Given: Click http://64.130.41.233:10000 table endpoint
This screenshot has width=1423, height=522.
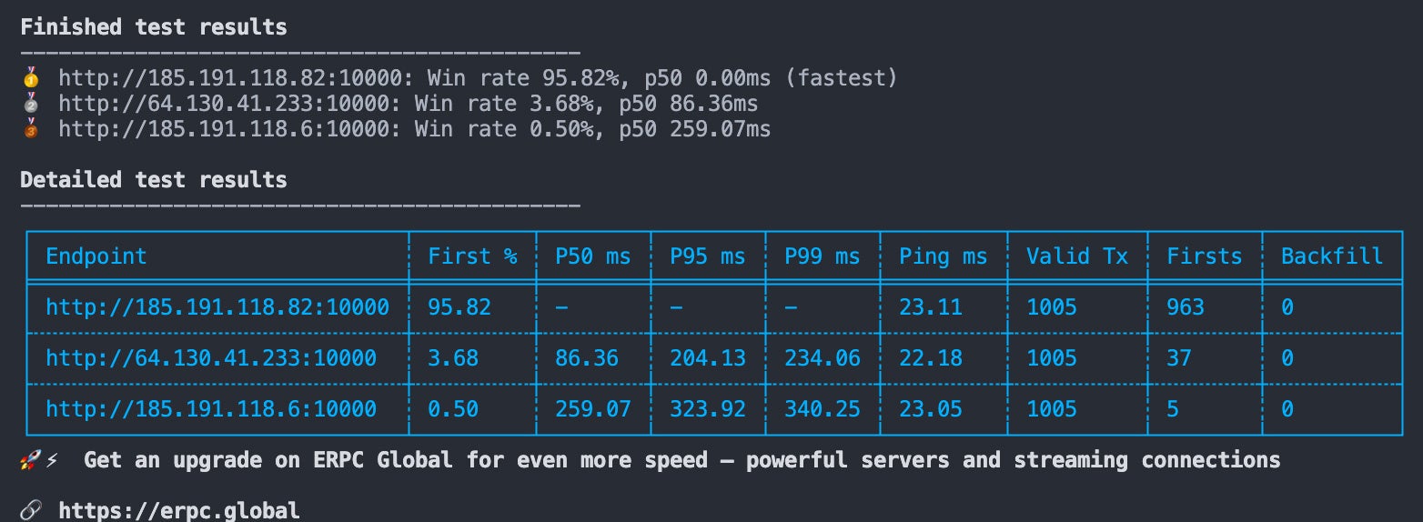Looking at the screenshot, I should tap(211, 358).
